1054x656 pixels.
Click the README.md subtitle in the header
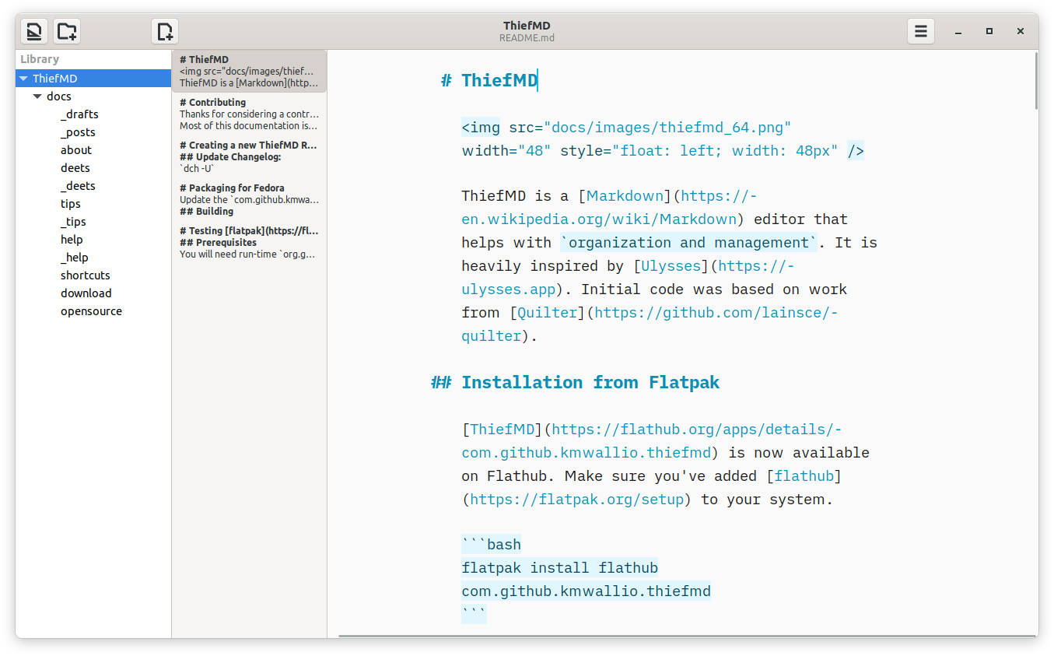527,37
